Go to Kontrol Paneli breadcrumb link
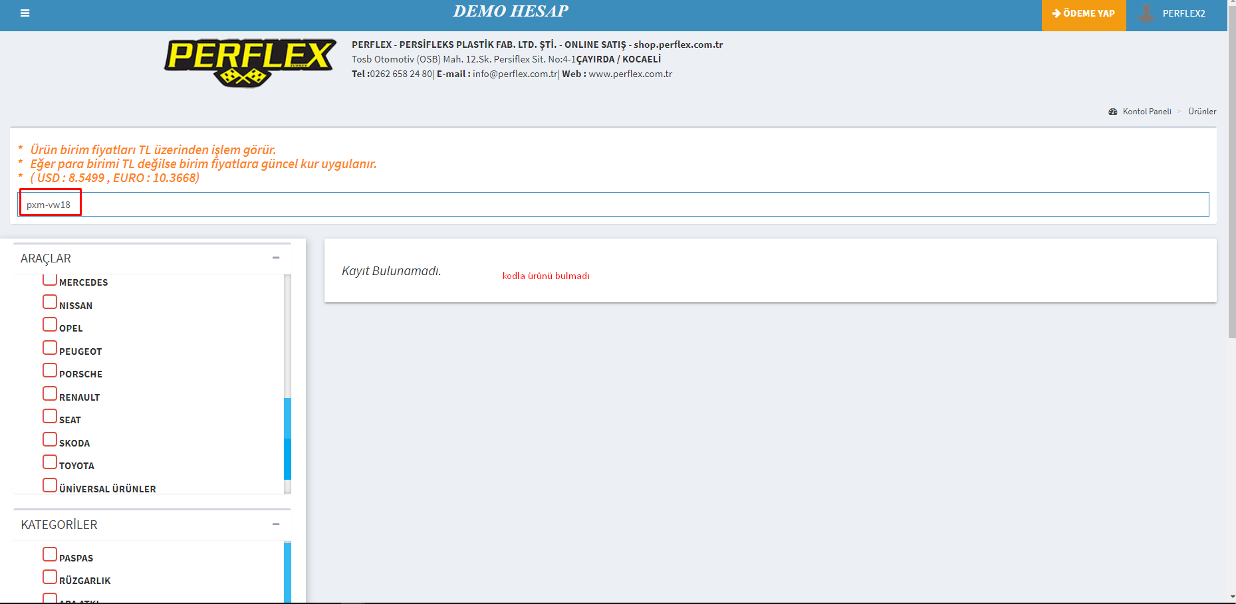The width and height of the screenshot is (1236, 604). click(x=1146, y=112)
